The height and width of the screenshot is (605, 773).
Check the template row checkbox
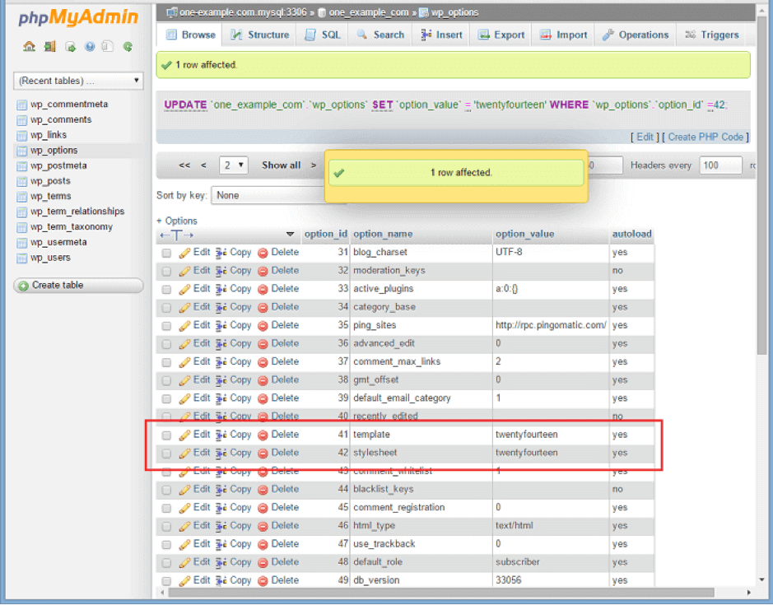pos(166,435)
